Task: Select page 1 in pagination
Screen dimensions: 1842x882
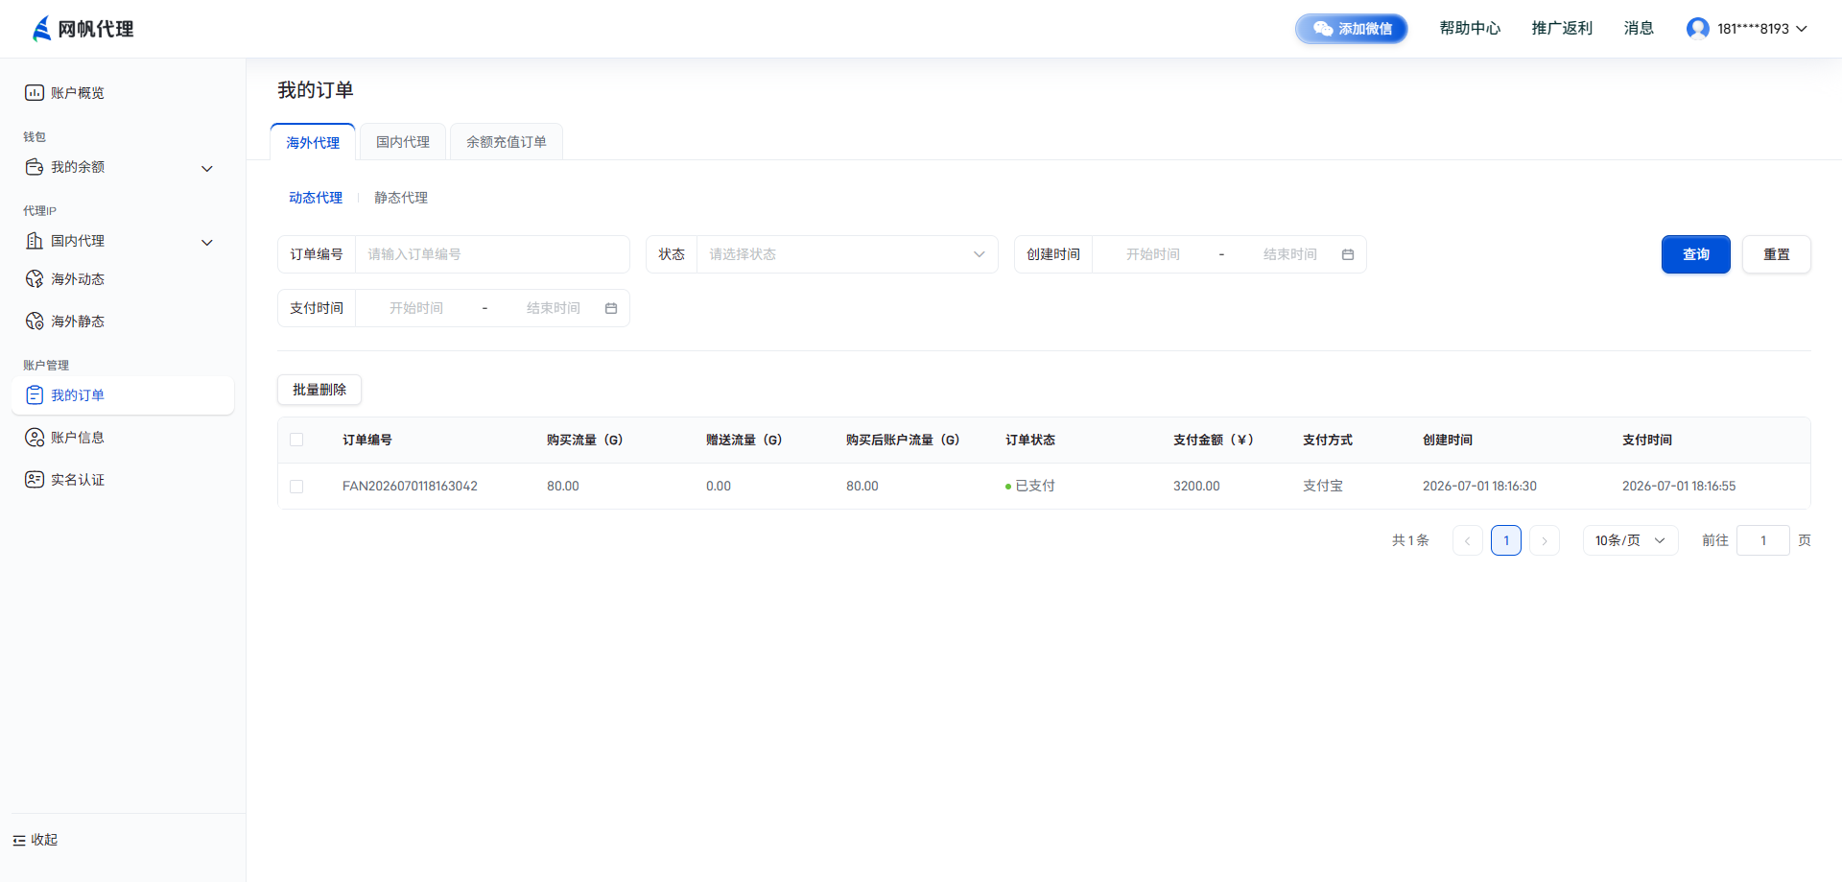Action: coord(1506,540)
